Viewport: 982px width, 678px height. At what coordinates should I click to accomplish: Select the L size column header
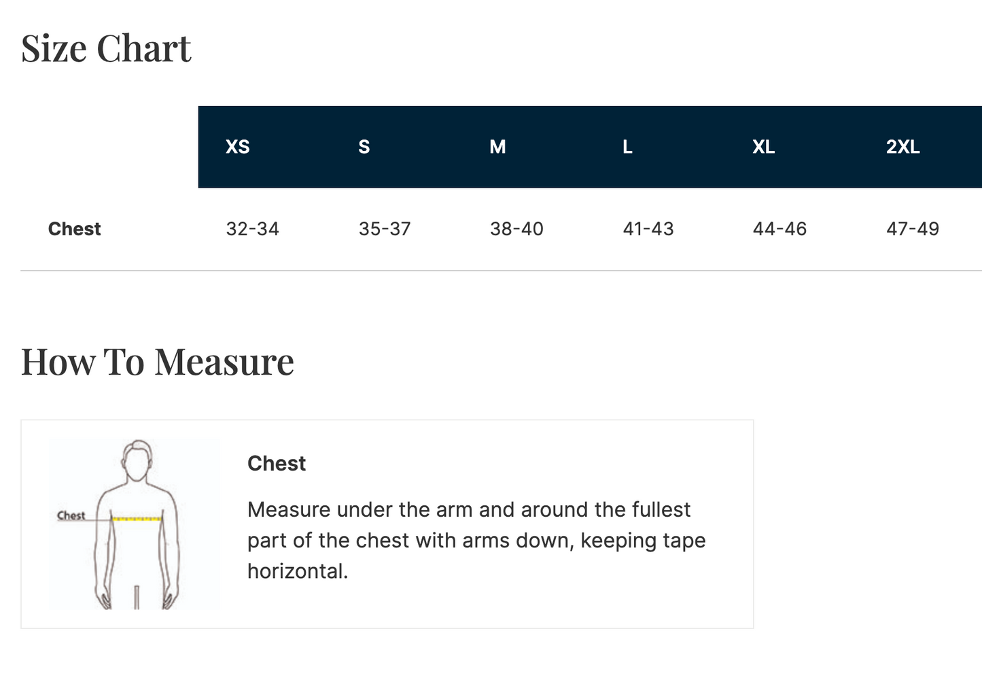tap(627, 147)
